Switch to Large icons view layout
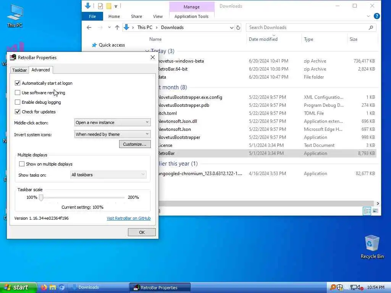 click(375, 211)
